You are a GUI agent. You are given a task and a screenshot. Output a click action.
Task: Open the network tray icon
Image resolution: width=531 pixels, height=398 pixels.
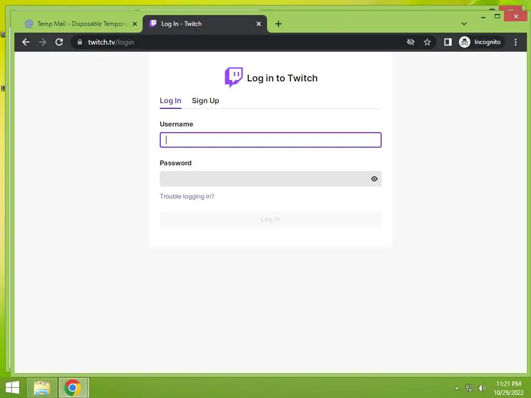pos(470,388)
